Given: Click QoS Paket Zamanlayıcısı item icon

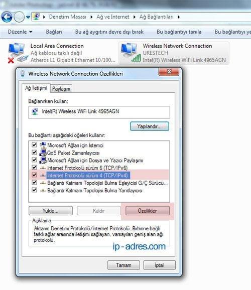Looking at the screenshot, I should click(43, 153).
